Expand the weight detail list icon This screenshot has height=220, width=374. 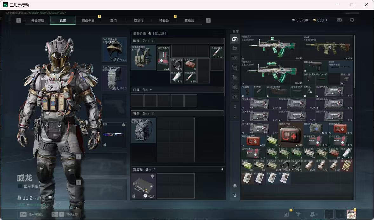point(50,198)
